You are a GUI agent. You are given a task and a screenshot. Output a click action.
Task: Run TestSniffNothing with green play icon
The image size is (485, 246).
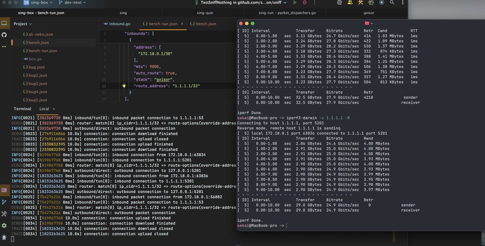[295, 2]
